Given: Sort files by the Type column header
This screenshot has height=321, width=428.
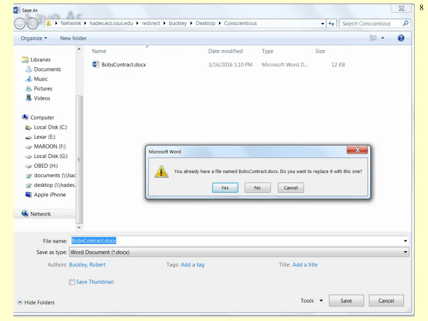Looking at the screenshot, I should [x=267, y=51].
